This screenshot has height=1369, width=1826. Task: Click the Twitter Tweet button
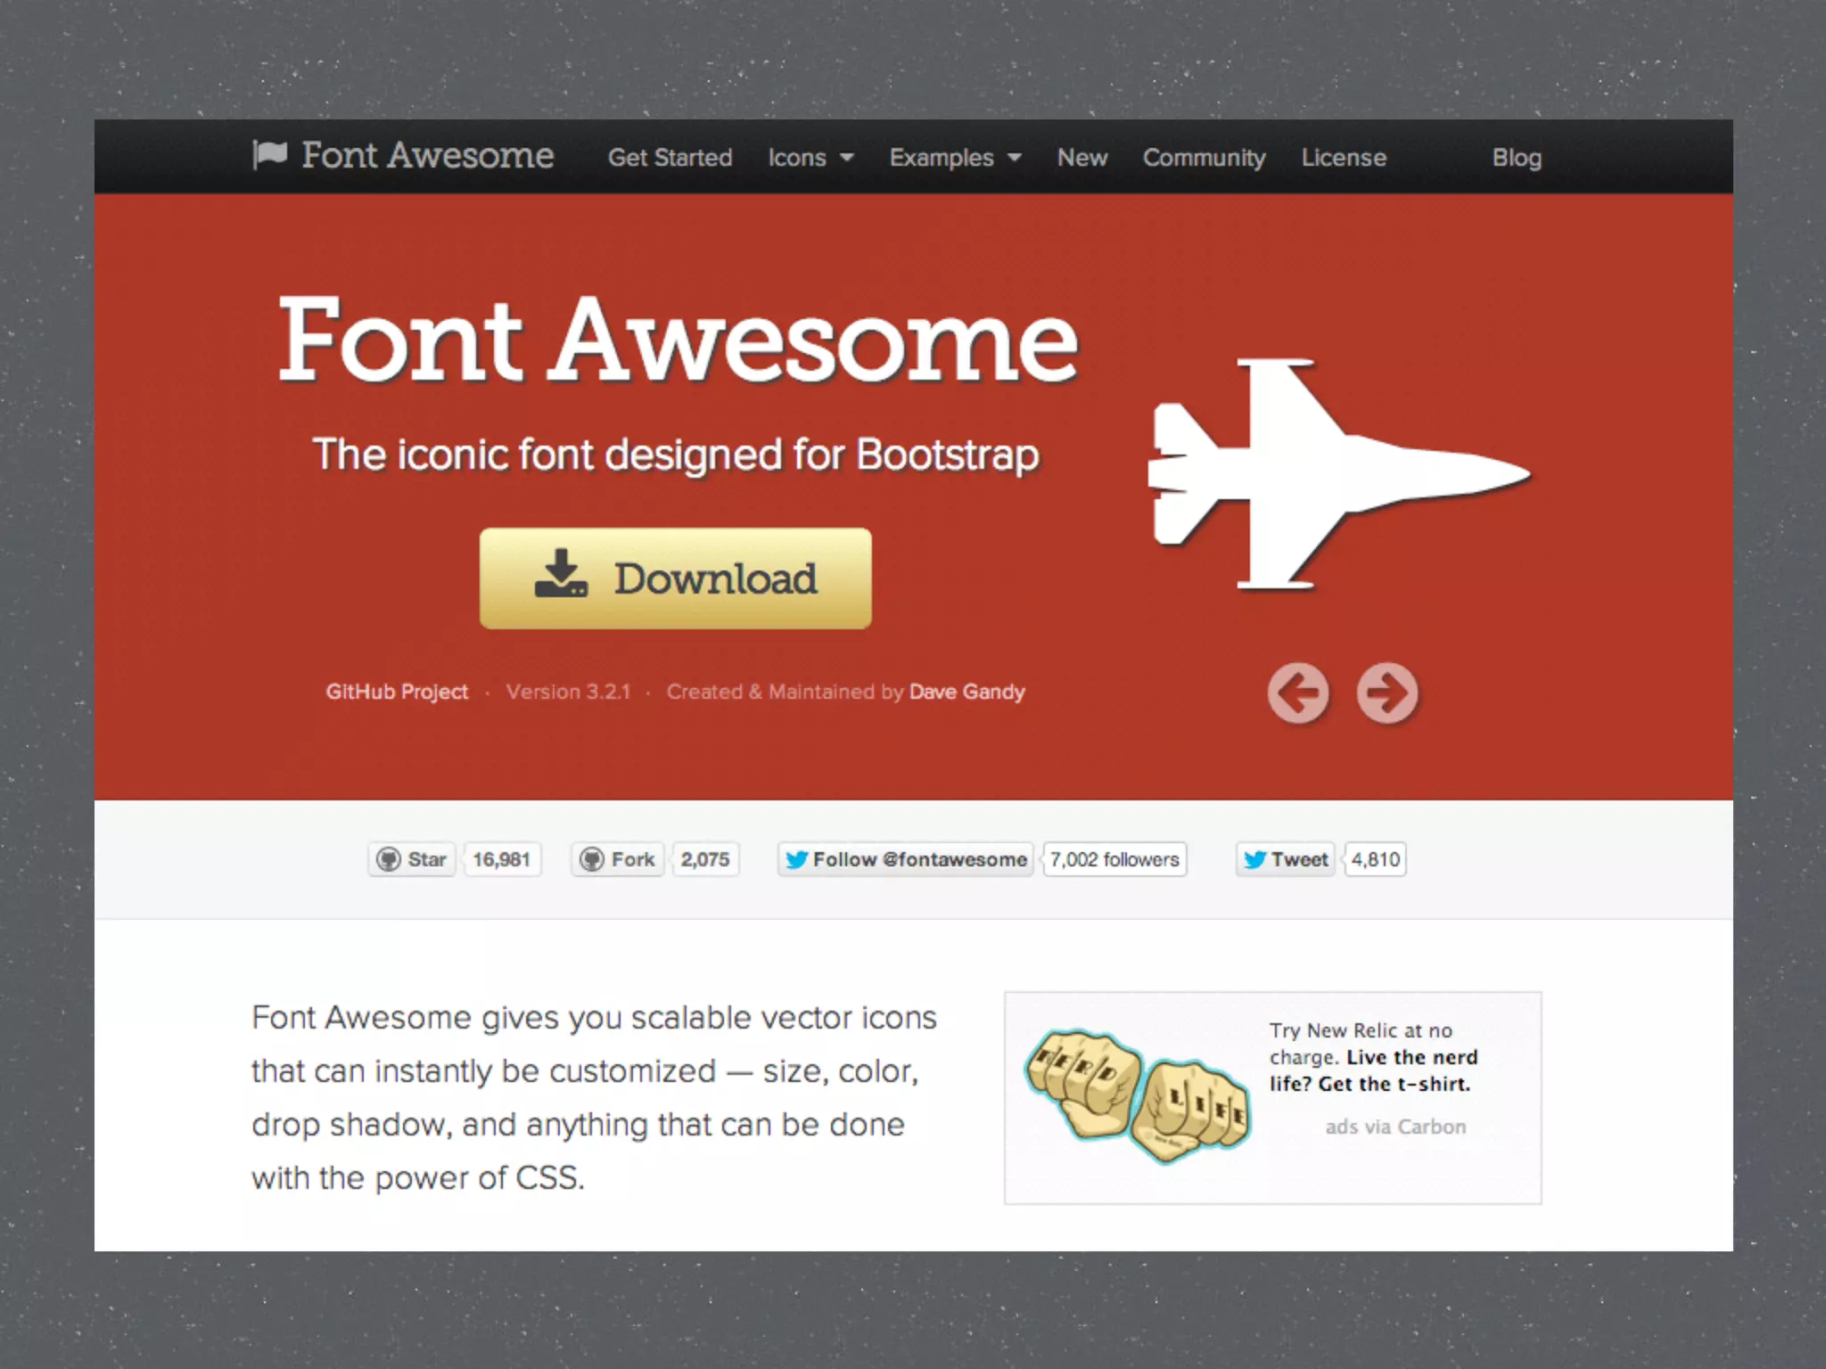pyautogui.click(x=1285, y=859)
